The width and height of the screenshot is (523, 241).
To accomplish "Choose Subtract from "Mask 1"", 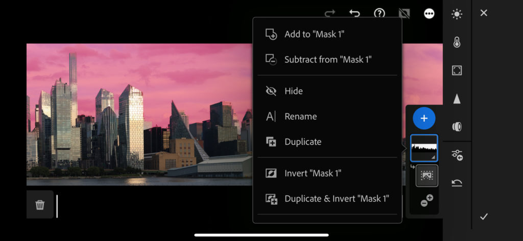I will [x=327, y=60].
